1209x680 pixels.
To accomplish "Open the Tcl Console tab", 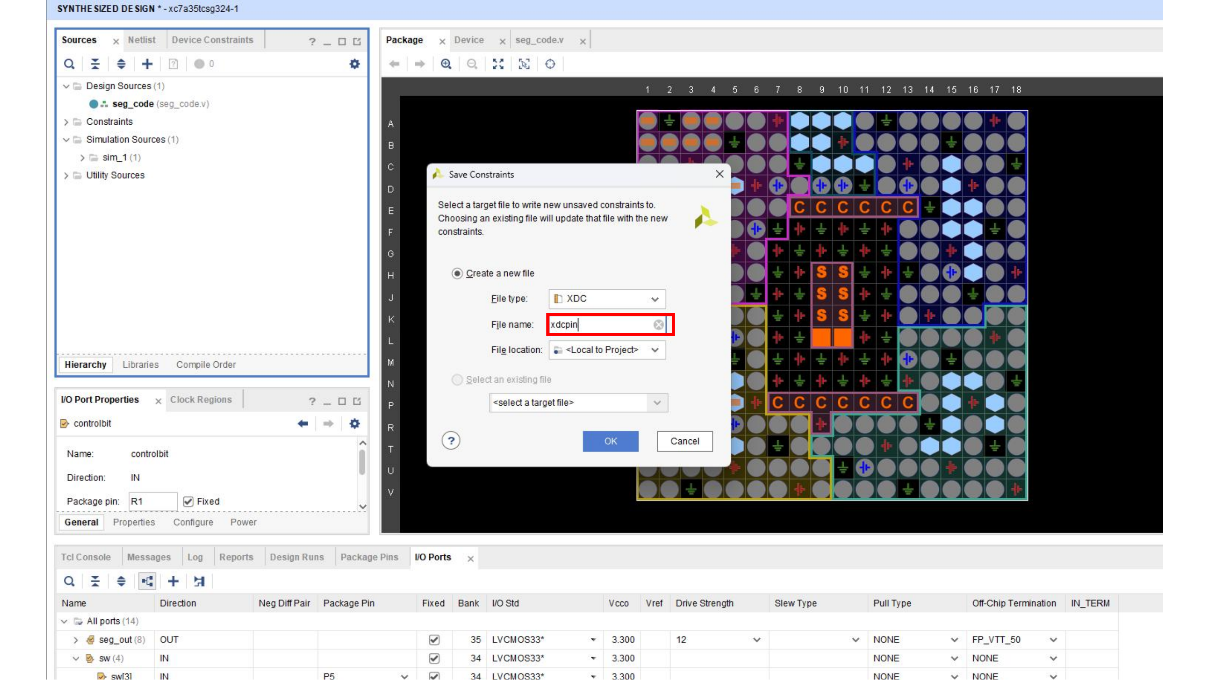I will (86, 558).
